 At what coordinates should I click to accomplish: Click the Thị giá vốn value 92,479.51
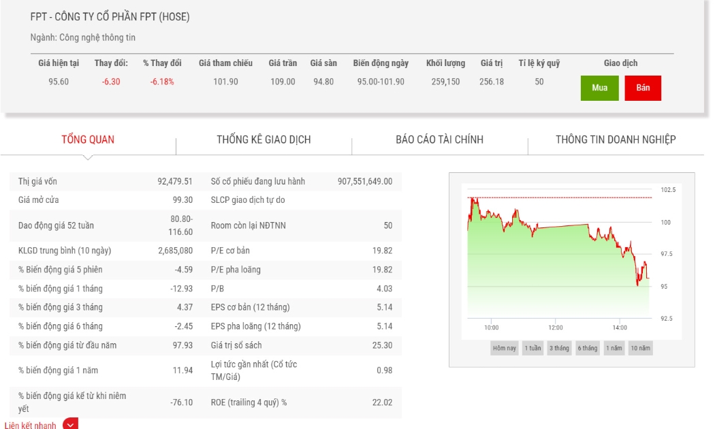174,181
